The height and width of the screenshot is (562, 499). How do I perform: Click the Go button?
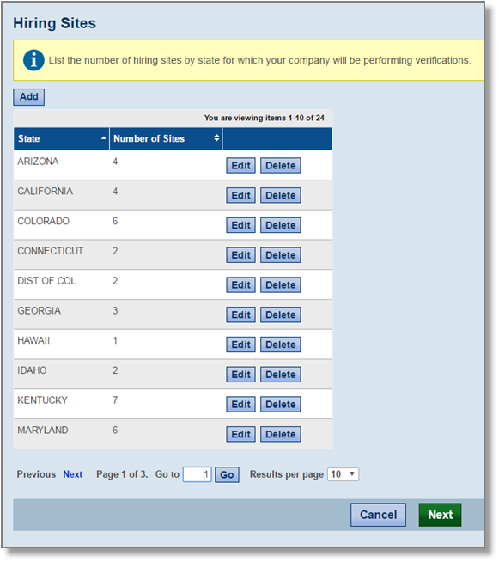(x=227, y=474)
